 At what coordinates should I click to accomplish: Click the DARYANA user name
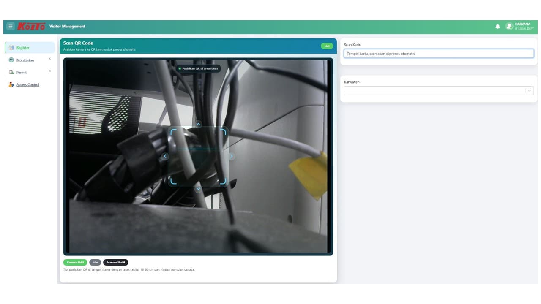coord(522,24)
